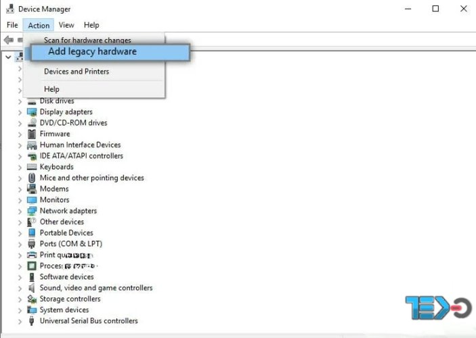The image size is (476, 338).
Task: Select the Human Interface Devices label
Action: pyautogui.click(x=80, y=145)
